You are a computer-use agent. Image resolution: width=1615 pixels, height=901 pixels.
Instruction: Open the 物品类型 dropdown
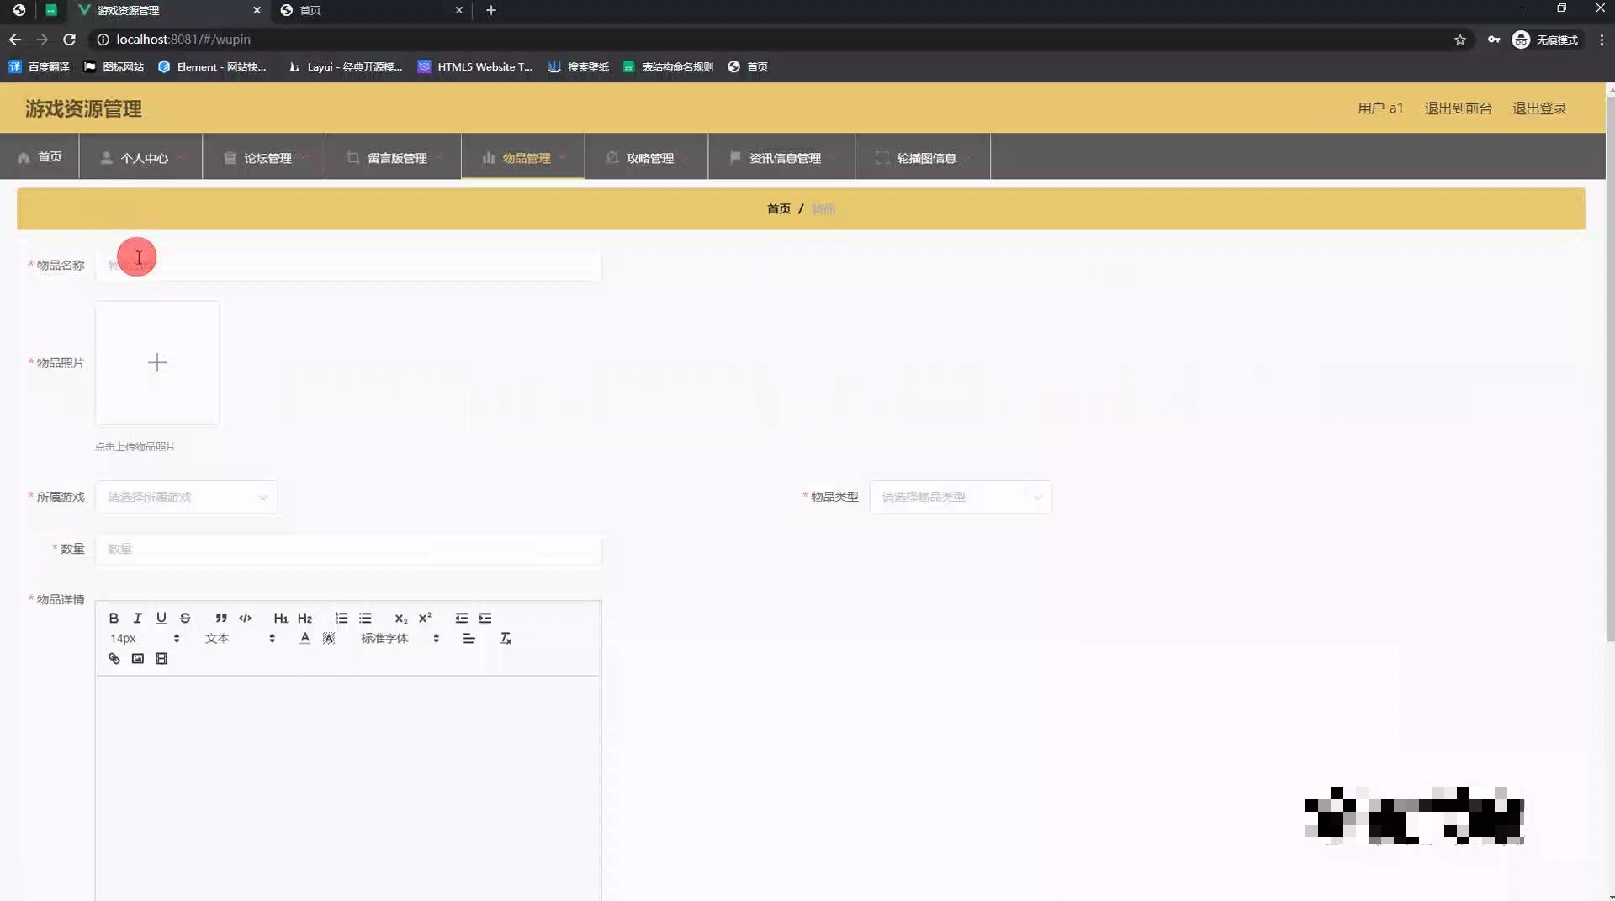coord(960,497)
